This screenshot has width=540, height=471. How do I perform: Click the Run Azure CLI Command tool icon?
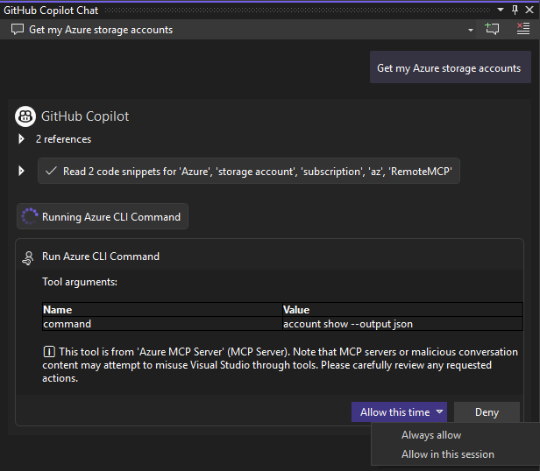29,257
